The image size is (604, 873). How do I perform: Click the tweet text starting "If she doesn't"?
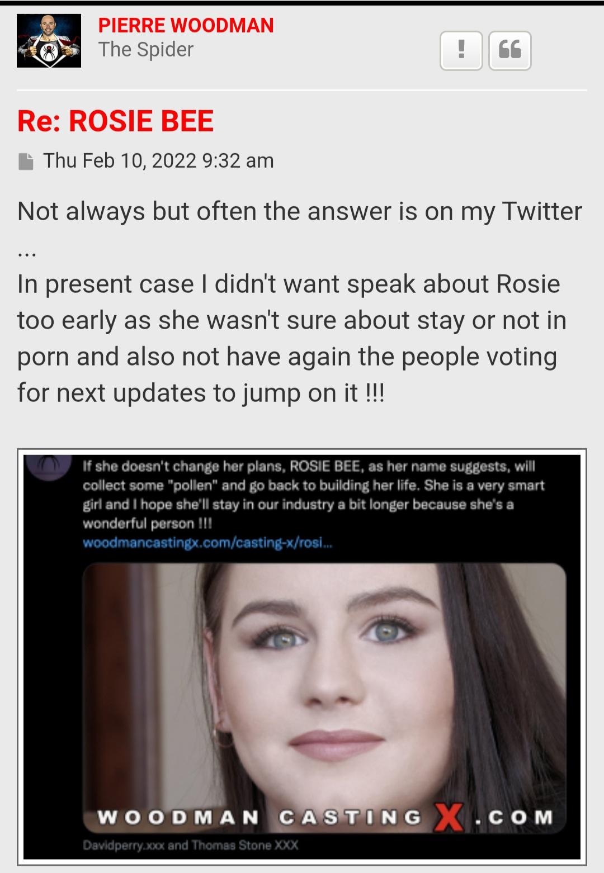click(313, 495)
